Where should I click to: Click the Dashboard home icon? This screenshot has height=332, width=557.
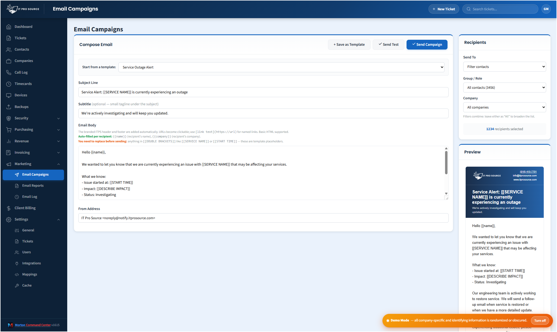point(9,27)
